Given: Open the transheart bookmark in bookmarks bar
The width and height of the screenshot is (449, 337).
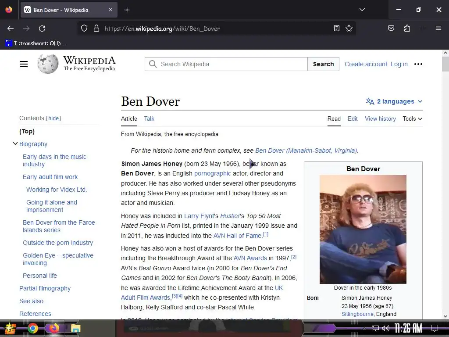Looking at the screenshot, I should point(36,43).
